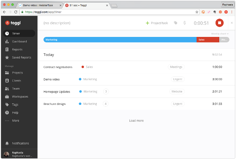The image size is (236, 159).
Task: Expand Homepage Updates grouped entries count
Action: coord(106,92)
